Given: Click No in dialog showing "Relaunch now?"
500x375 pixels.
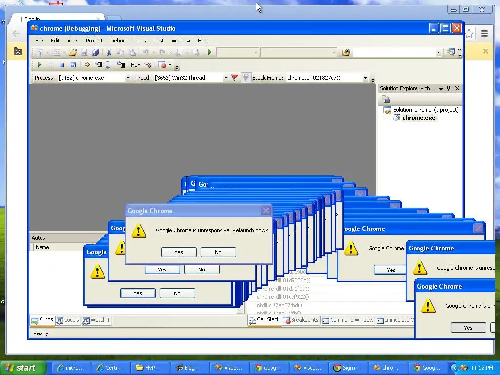Looking at the screenshot, I should 218,252.
